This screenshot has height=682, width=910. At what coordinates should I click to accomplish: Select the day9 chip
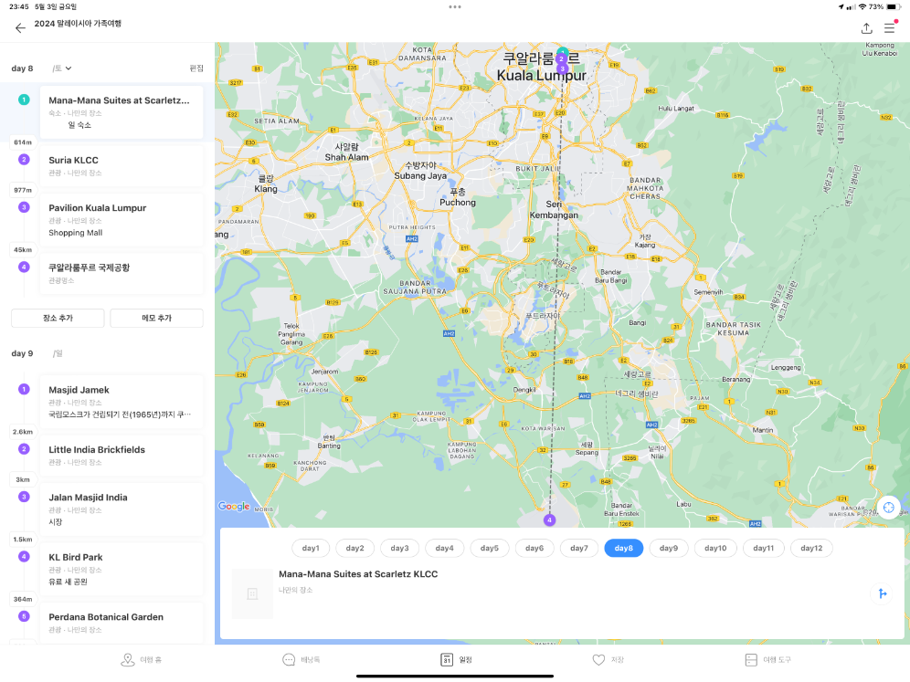[669, 548]
